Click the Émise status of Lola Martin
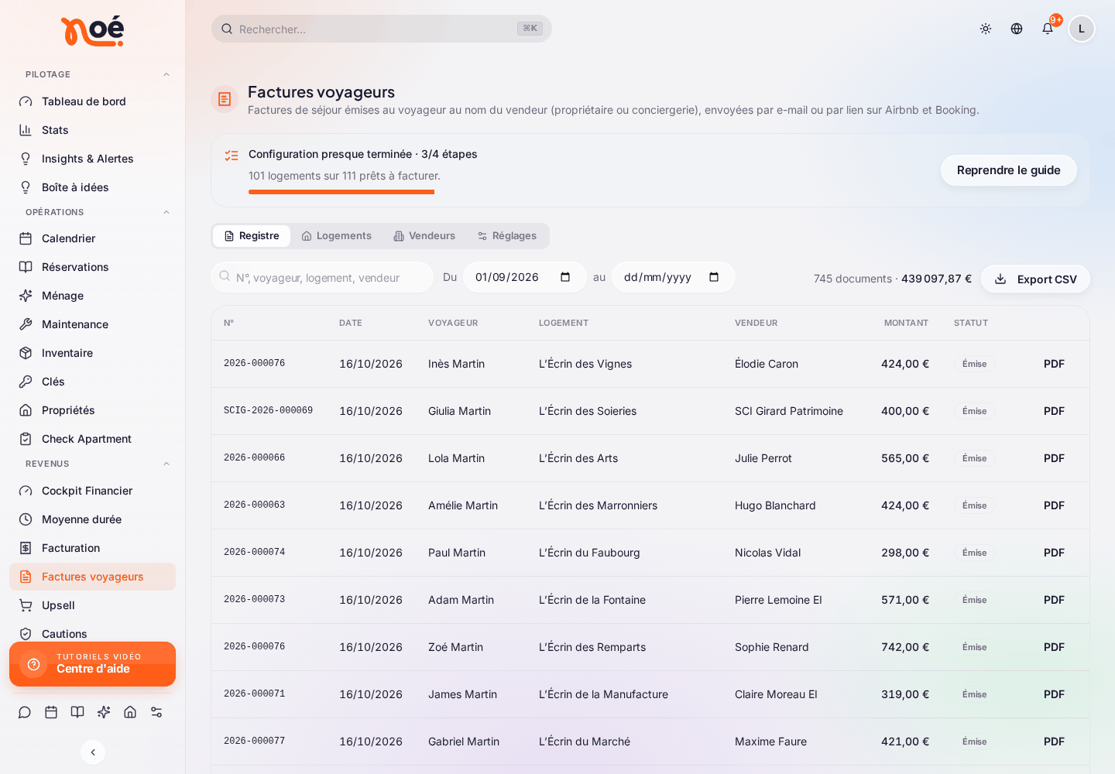The width and height of the screenshot is (1115, 774). (975, 458)
